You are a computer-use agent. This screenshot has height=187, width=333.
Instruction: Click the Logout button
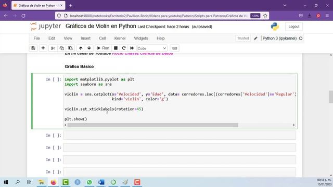pyautogui.click(x=293, y=26)
